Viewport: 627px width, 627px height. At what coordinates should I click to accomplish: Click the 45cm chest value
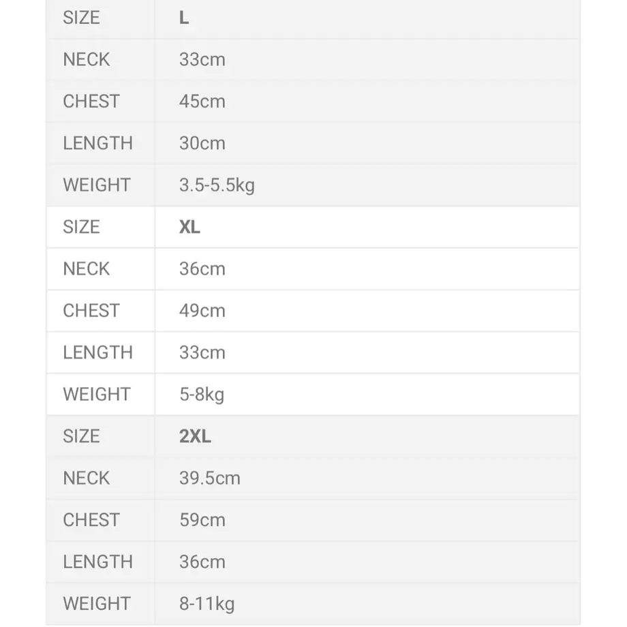tap(202, 102)
